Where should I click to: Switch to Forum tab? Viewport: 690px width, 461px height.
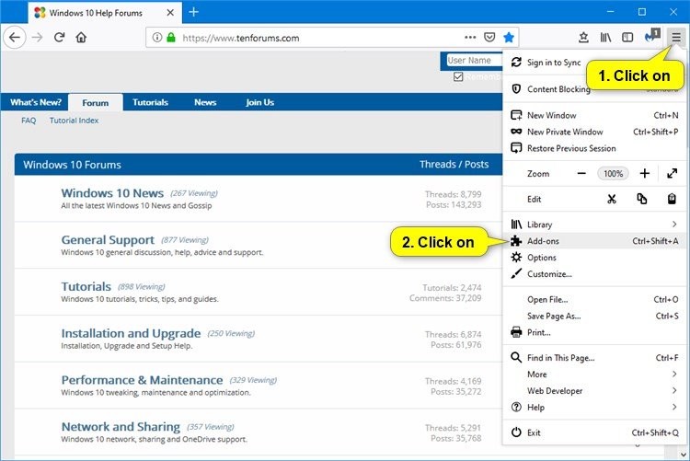[x=96, y=102]
